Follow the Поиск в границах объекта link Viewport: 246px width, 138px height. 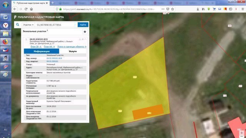click(72, 47)
